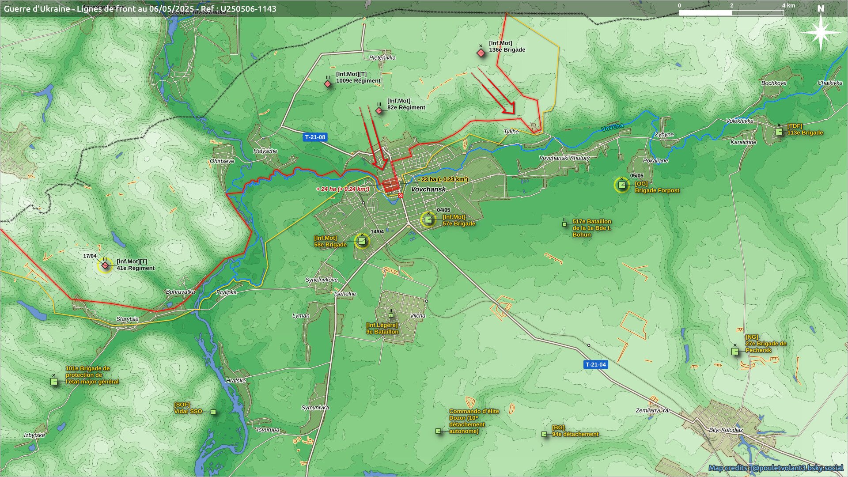Click the 05/05 date above Brigade Forpost

point(636,176)
